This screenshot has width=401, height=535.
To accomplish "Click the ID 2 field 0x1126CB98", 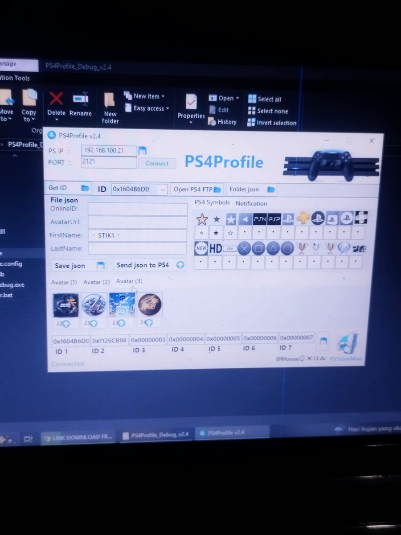I will point(110,340).
